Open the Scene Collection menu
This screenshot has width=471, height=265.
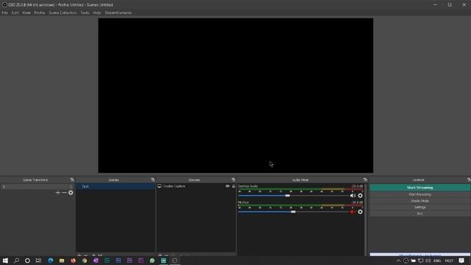[63, 13]
